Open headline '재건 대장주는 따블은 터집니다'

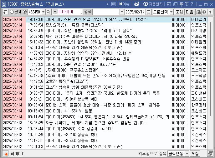tap(91, 37)
